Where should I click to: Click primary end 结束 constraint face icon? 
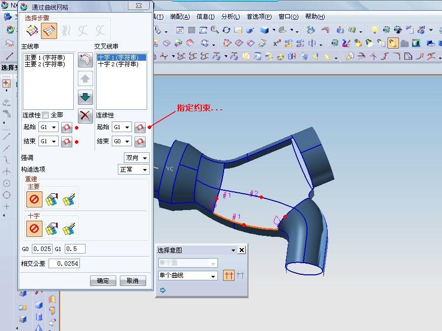click(67, 141)
